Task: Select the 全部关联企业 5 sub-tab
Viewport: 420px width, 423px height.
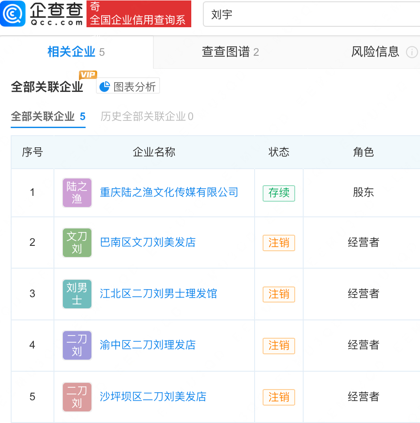Action: (48, 116)
